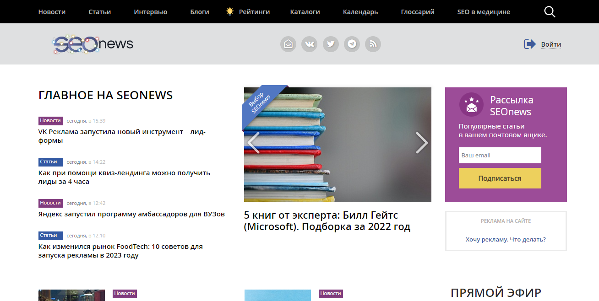Viewport: 599px width, 301px height.
Task: Open the Telegram social icon
Action: tap(352, 44)
